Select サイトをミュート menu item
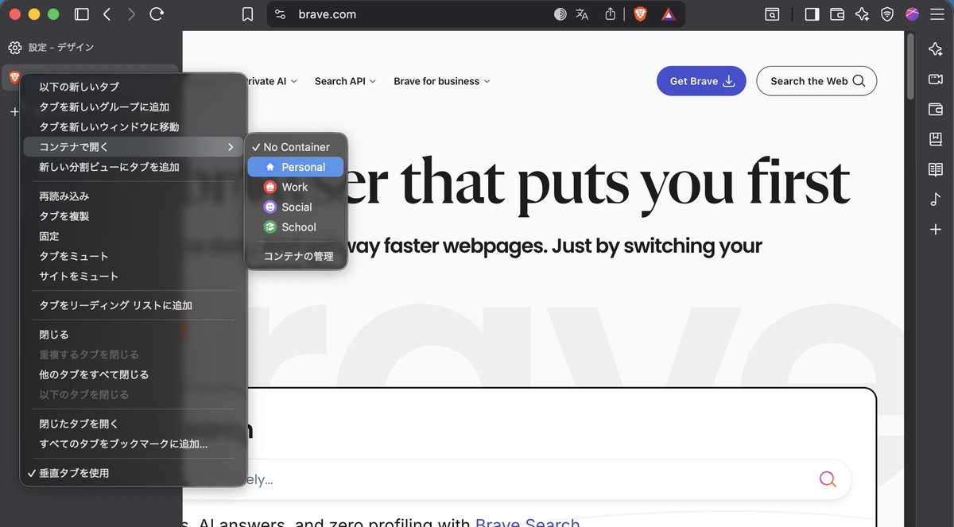The image size is (954, 527). [132, 276]
